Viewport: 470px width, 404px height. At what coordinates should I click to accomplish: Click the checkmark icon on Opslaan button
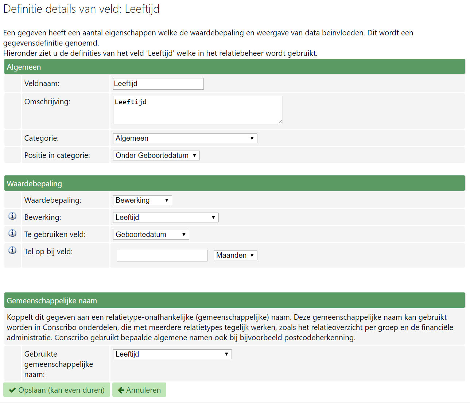[12, 390]
